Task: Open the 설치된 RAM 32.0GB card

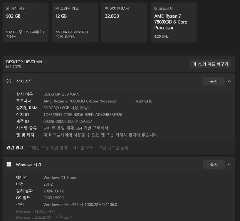Action: [124, 22]
